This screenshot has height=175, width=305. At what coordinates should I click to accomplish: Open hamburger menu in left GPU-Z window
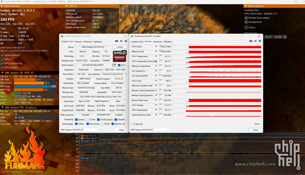[x=126, y=41]
